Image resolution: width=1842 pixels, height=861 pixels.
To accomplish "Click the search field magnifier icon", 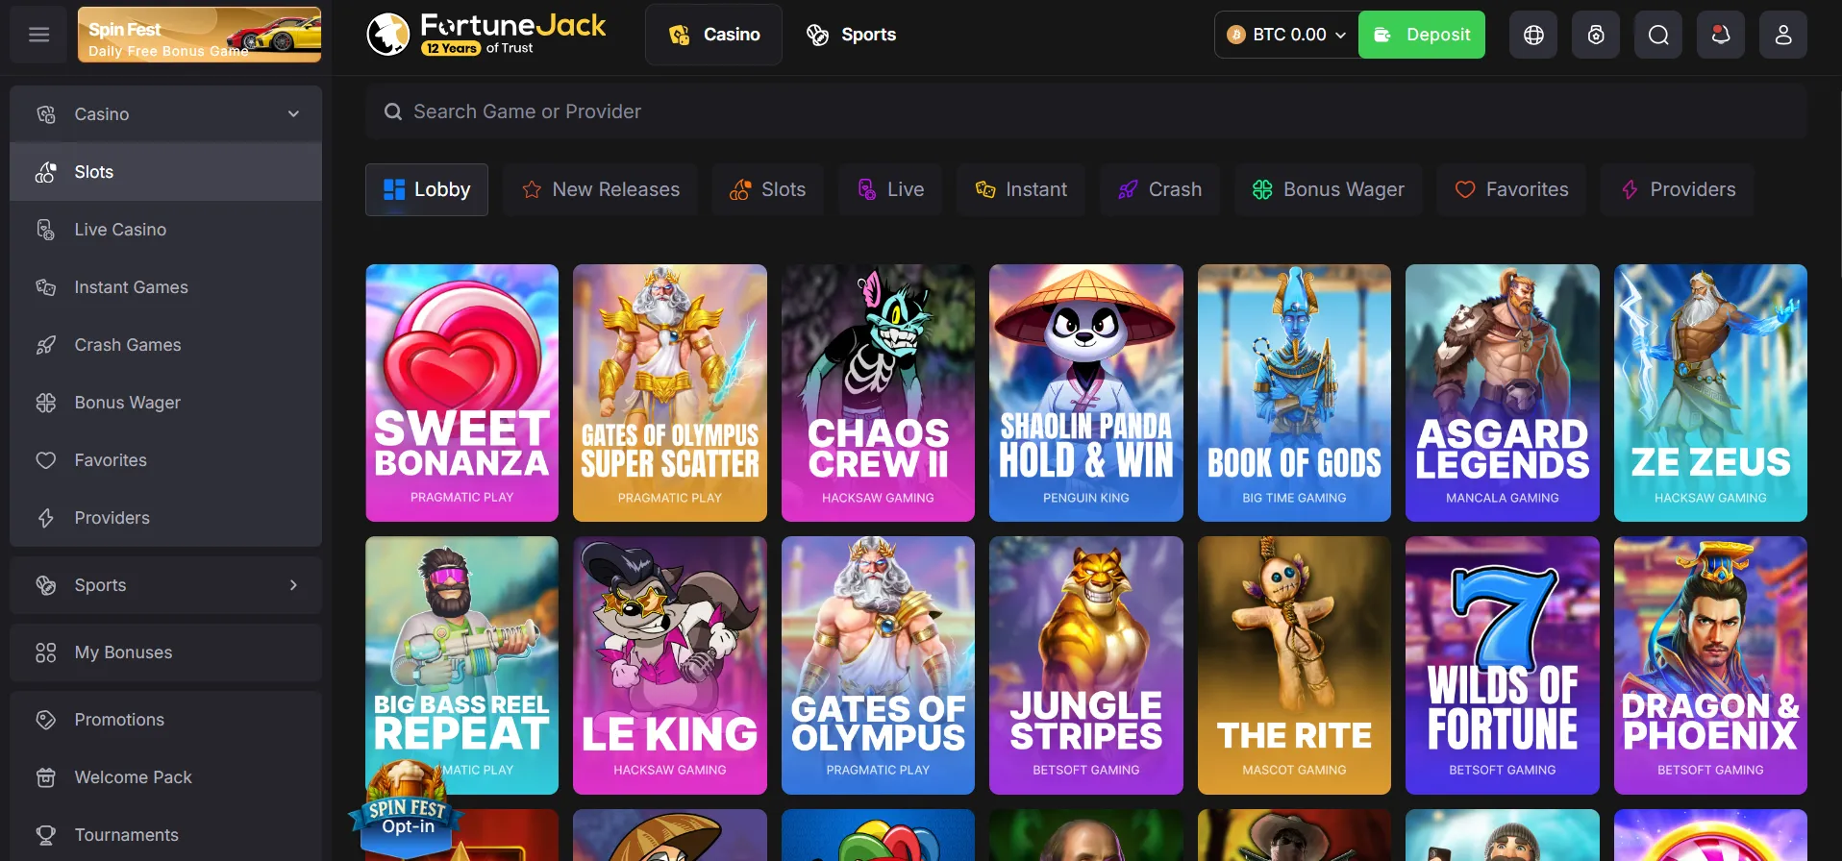I will tap(392, 111).
